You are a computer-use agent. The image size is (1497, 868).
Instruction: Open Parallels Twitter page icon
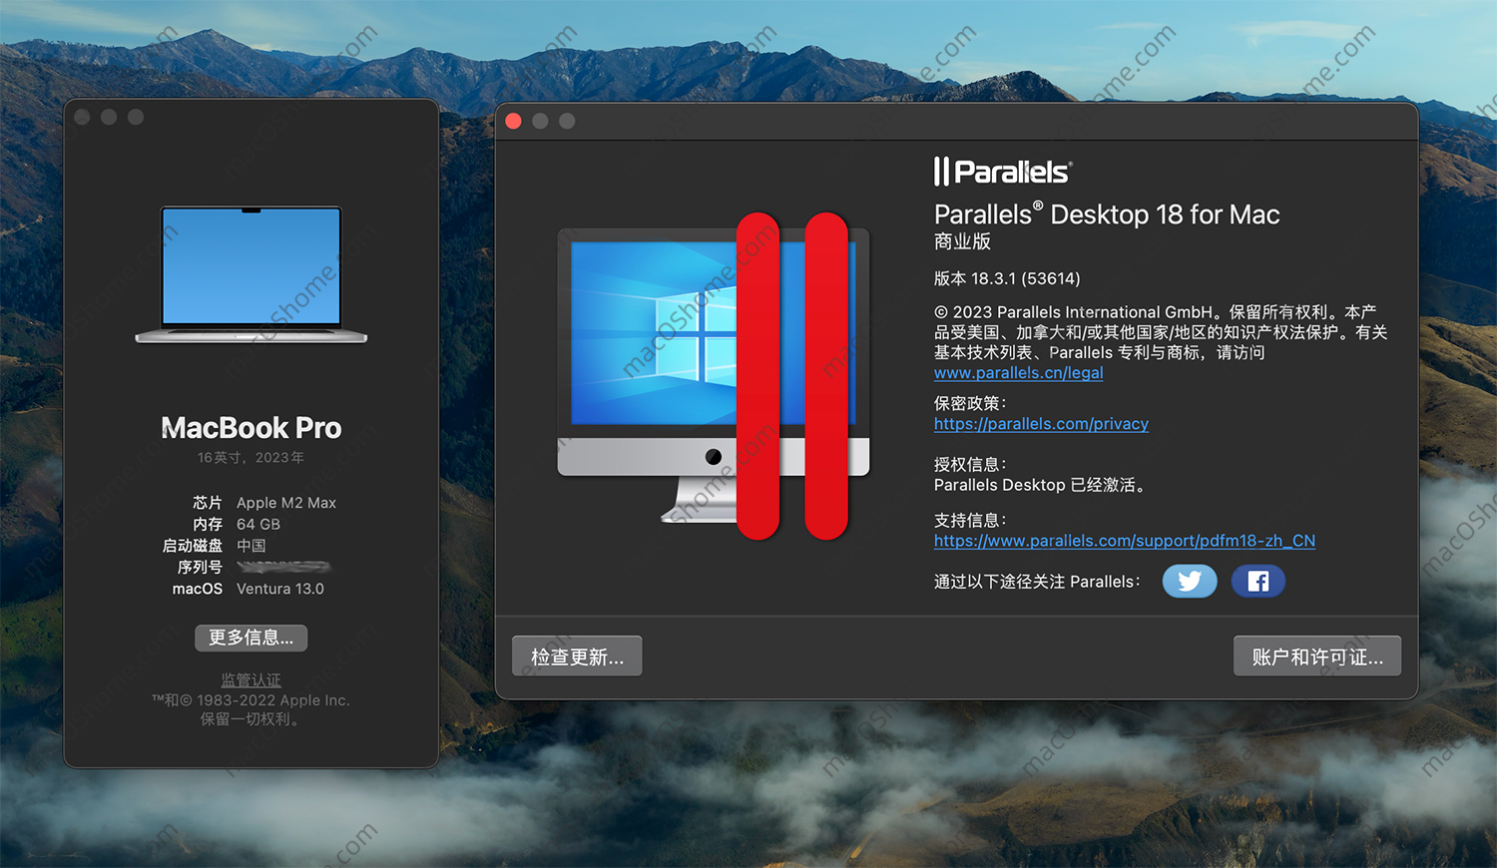pyautogui.click(x=1190, y=581)
